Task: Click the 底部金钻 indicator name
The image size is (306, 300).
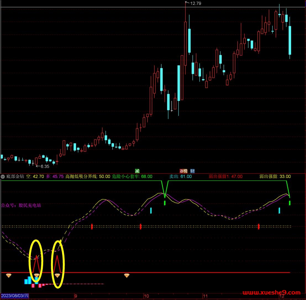Action: click(15, 176)
